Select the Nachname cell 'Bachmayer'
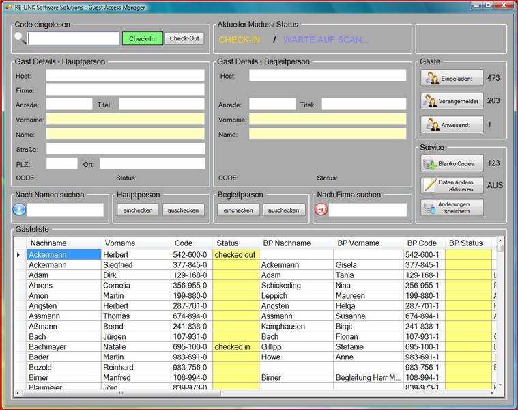 coord(64,347)
